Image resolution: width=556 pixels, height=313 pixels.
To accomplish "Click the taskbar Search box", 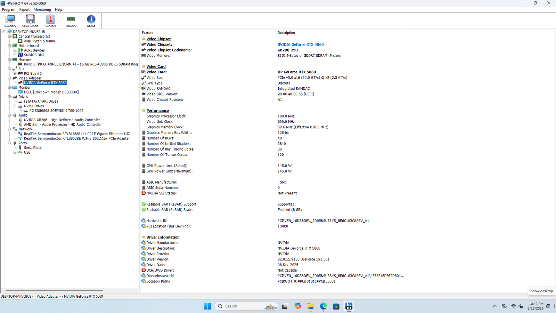I will [247, 306].
